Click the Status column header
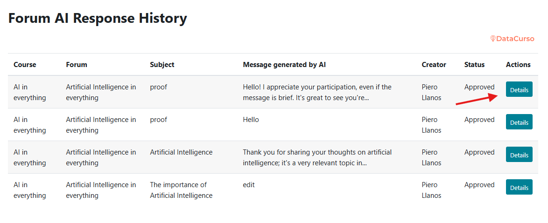Image resolution: width=548 pixels, height=223 pixels. pos(474,65)
